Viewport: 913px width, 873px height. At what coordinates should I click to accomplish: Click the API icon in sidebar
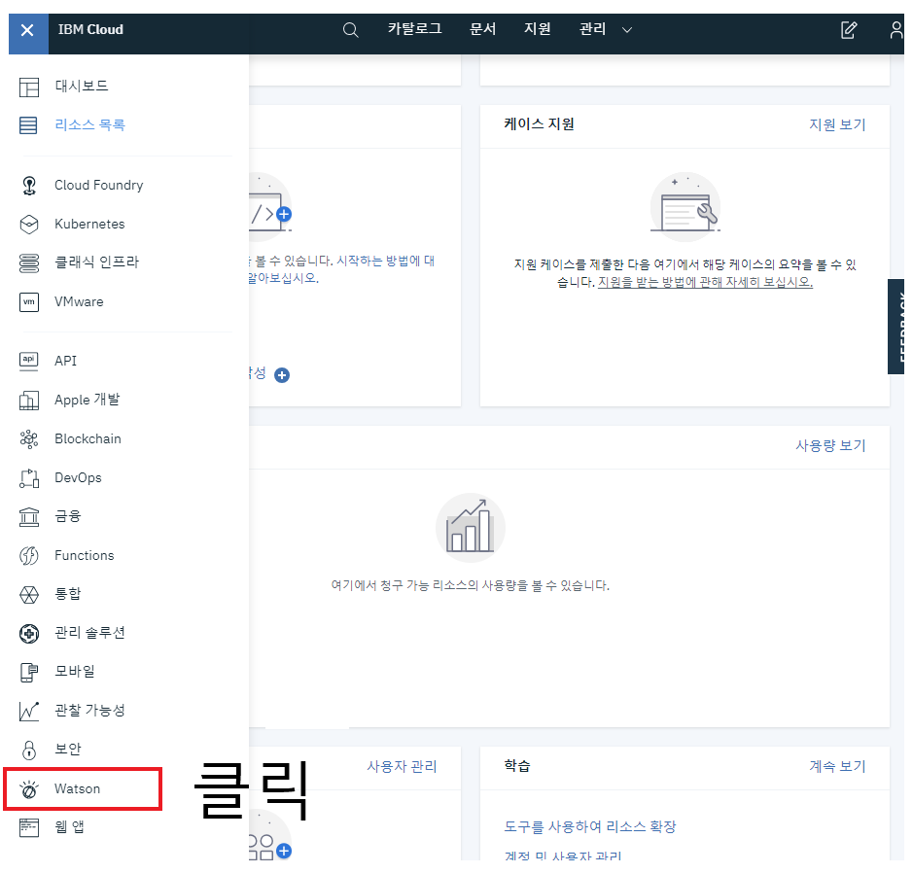(29, 361)
